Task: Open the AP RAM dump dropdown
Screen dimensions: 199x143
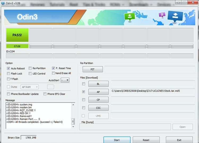Action: pos(29,87)
